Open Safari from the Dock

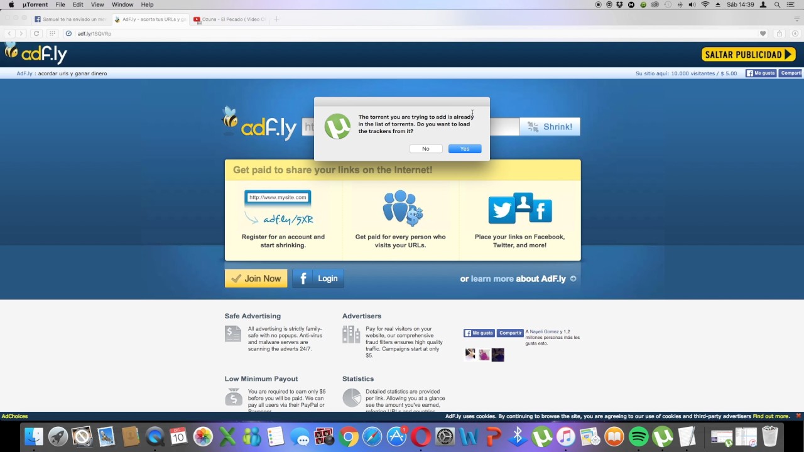pos(372,436)
